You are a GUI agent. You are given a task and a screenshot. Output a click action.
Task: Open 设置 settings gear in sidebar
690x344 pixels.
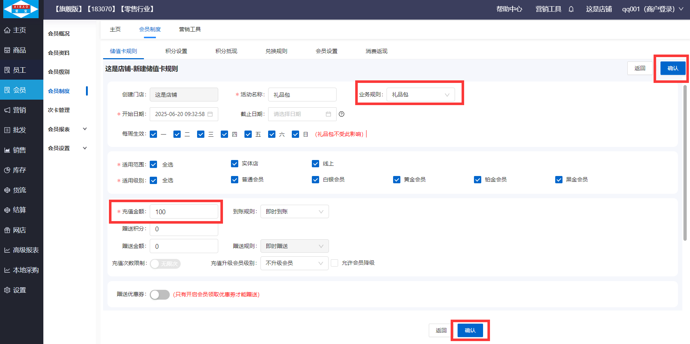(x=7, y=290)
